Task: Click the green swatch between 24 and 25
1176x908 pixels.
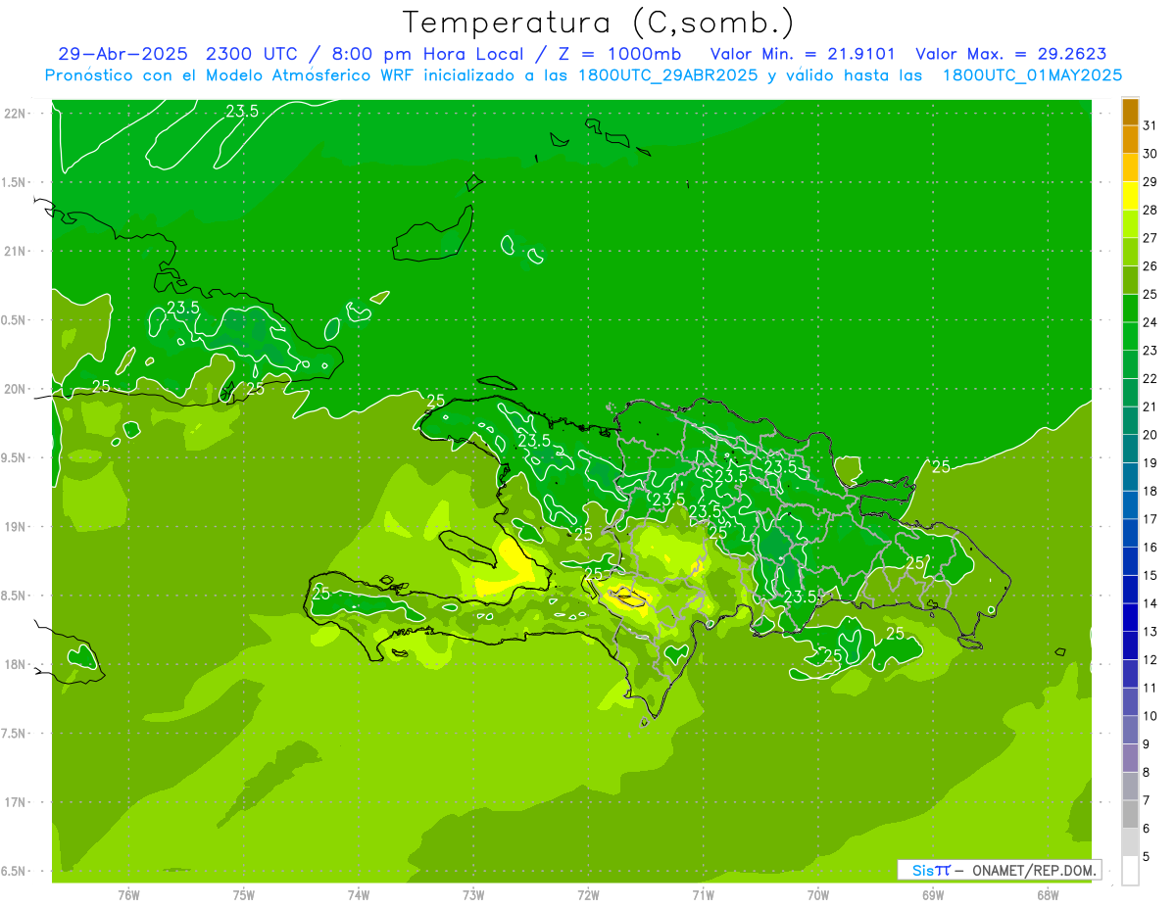Action: click(1130, 308)
